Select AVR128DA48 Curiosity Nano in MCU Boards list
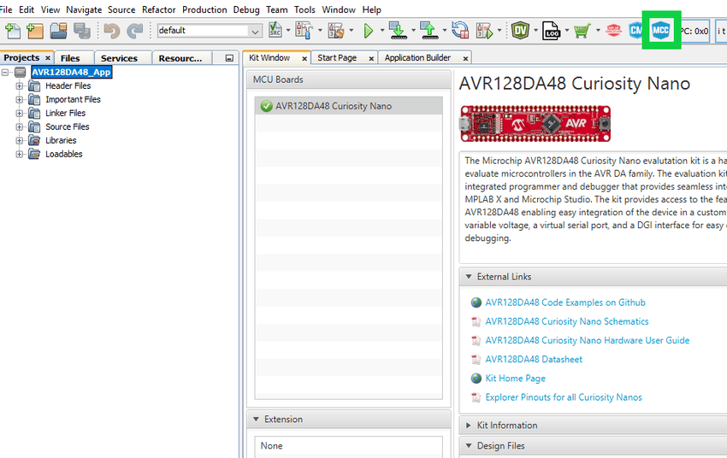This screenshot has width=727, height=458. tap(334, 106)
